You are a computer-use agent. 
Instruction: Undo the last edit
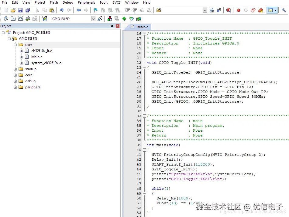[62, 10]
